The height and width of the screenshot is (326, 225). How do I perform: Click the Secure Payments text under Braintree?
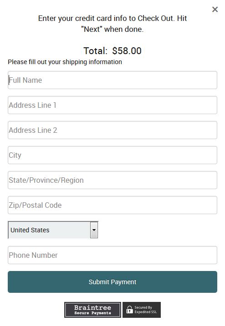click(92, 313)
